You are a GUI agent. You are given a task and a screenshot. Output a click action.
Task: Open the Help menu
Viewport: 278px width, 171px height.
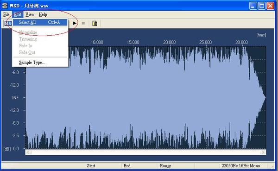coord(43,14)
